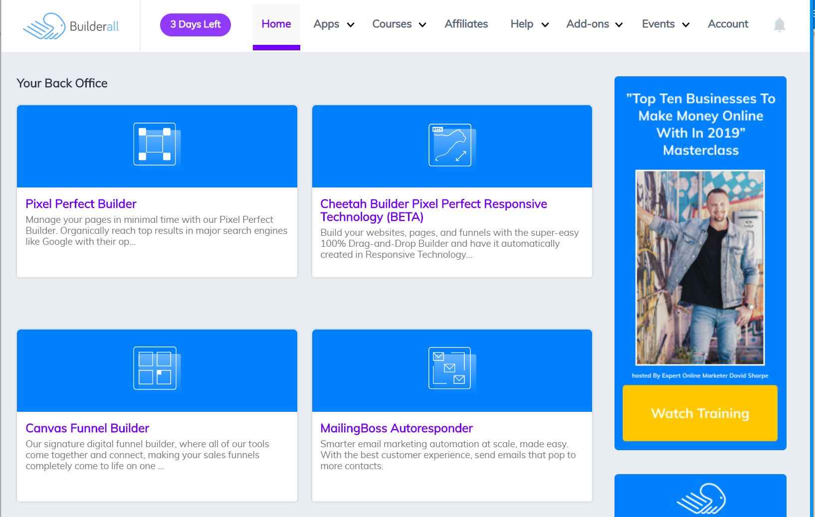Open the MailingBoss Autoresponder title link

[397, 428]
